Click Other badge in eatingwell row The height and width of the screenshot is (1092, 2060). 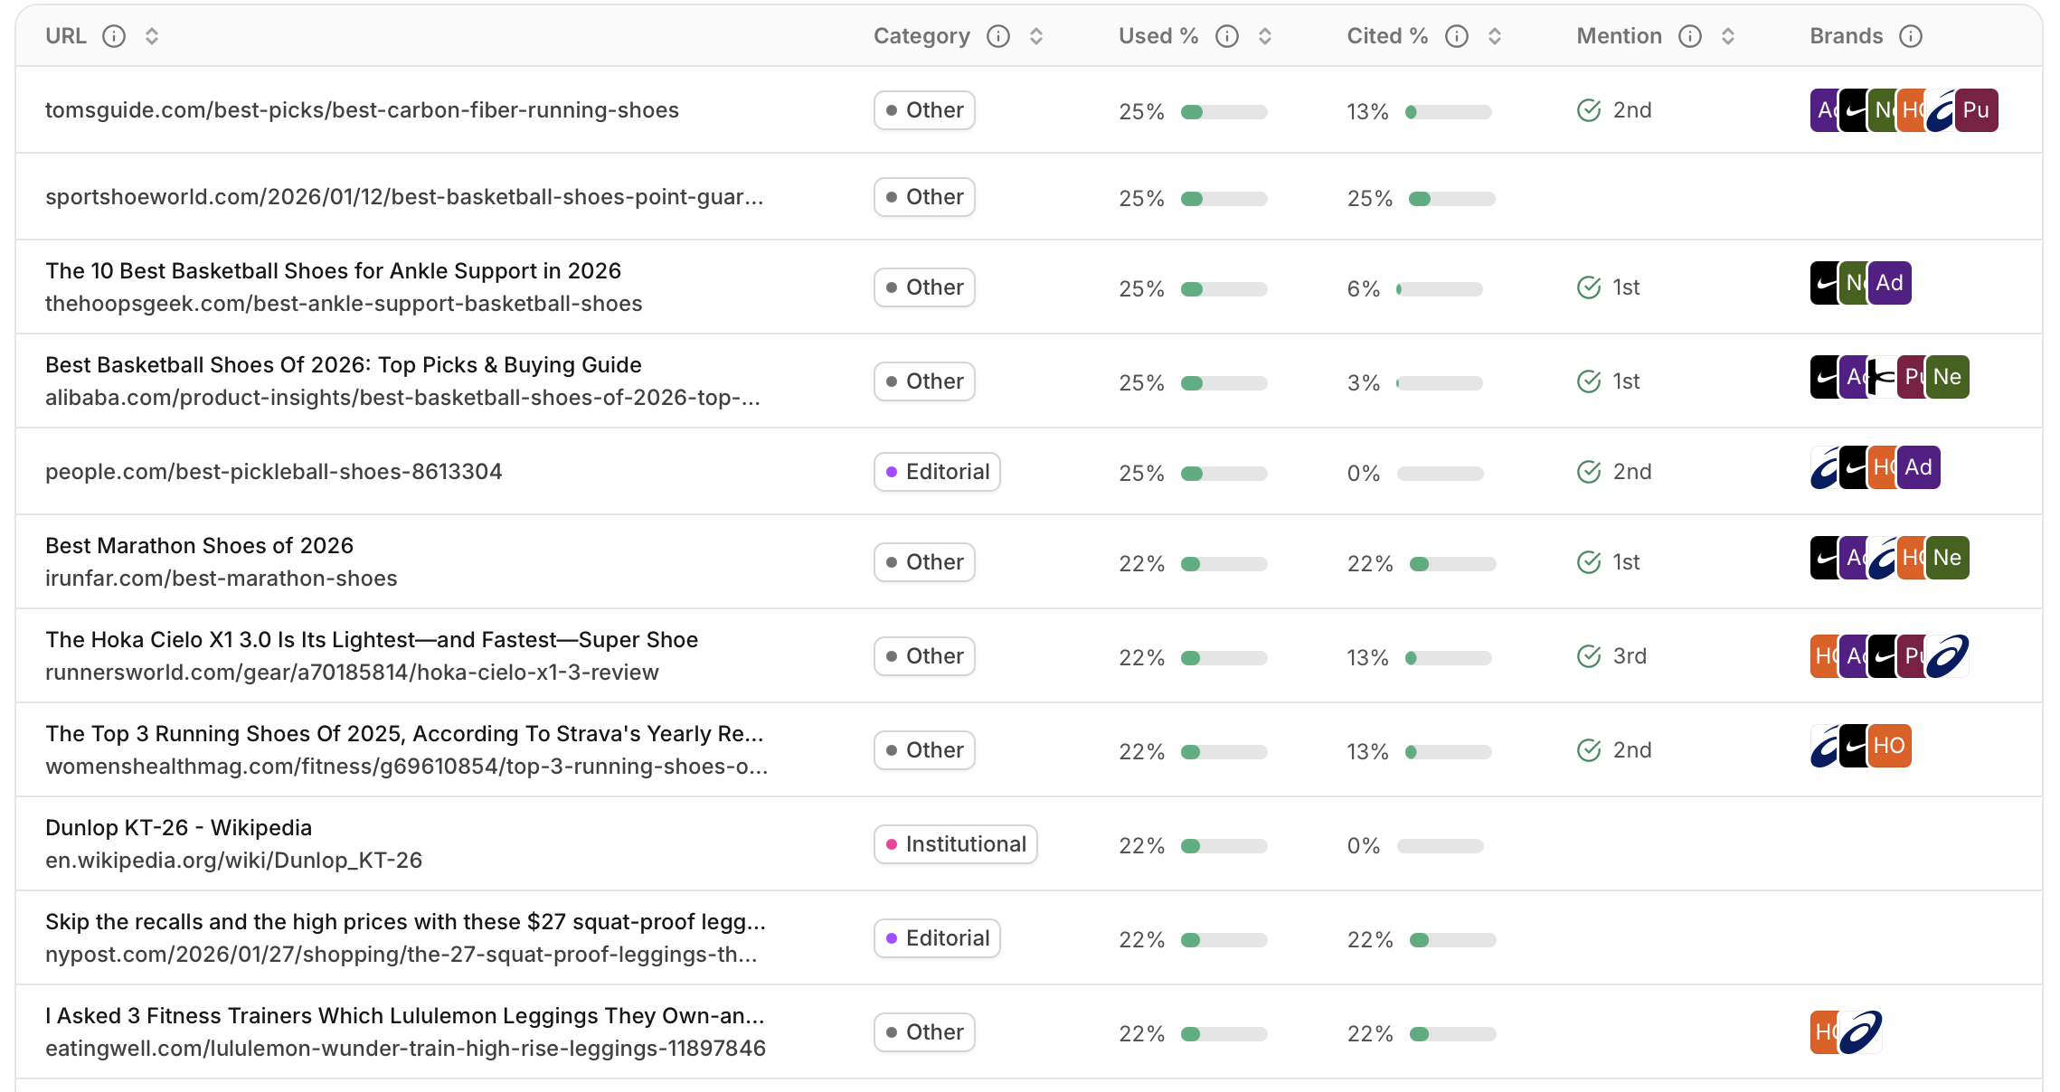point(924,1032)
